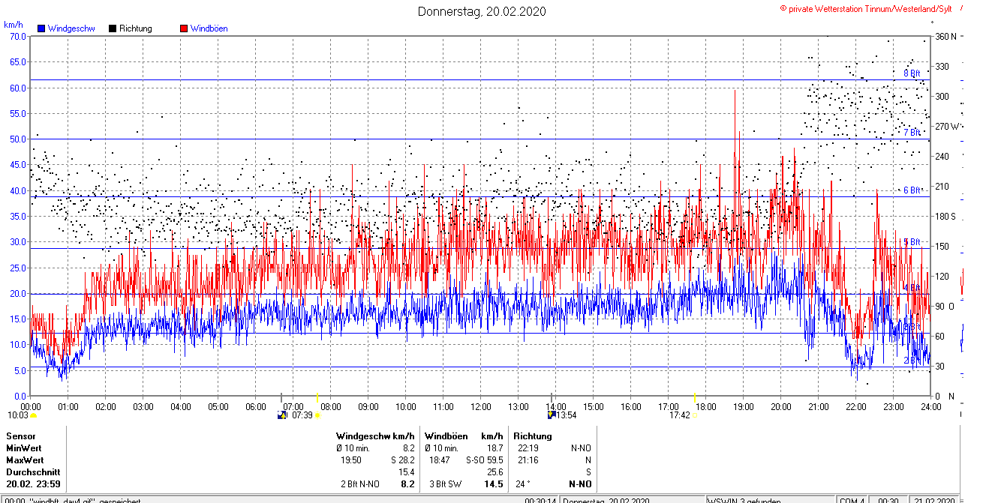Image resolution: width=983 pixels, height=503 pixels.
Task: Click the 00:30:14 status bar timer
Action: [540, 500]
